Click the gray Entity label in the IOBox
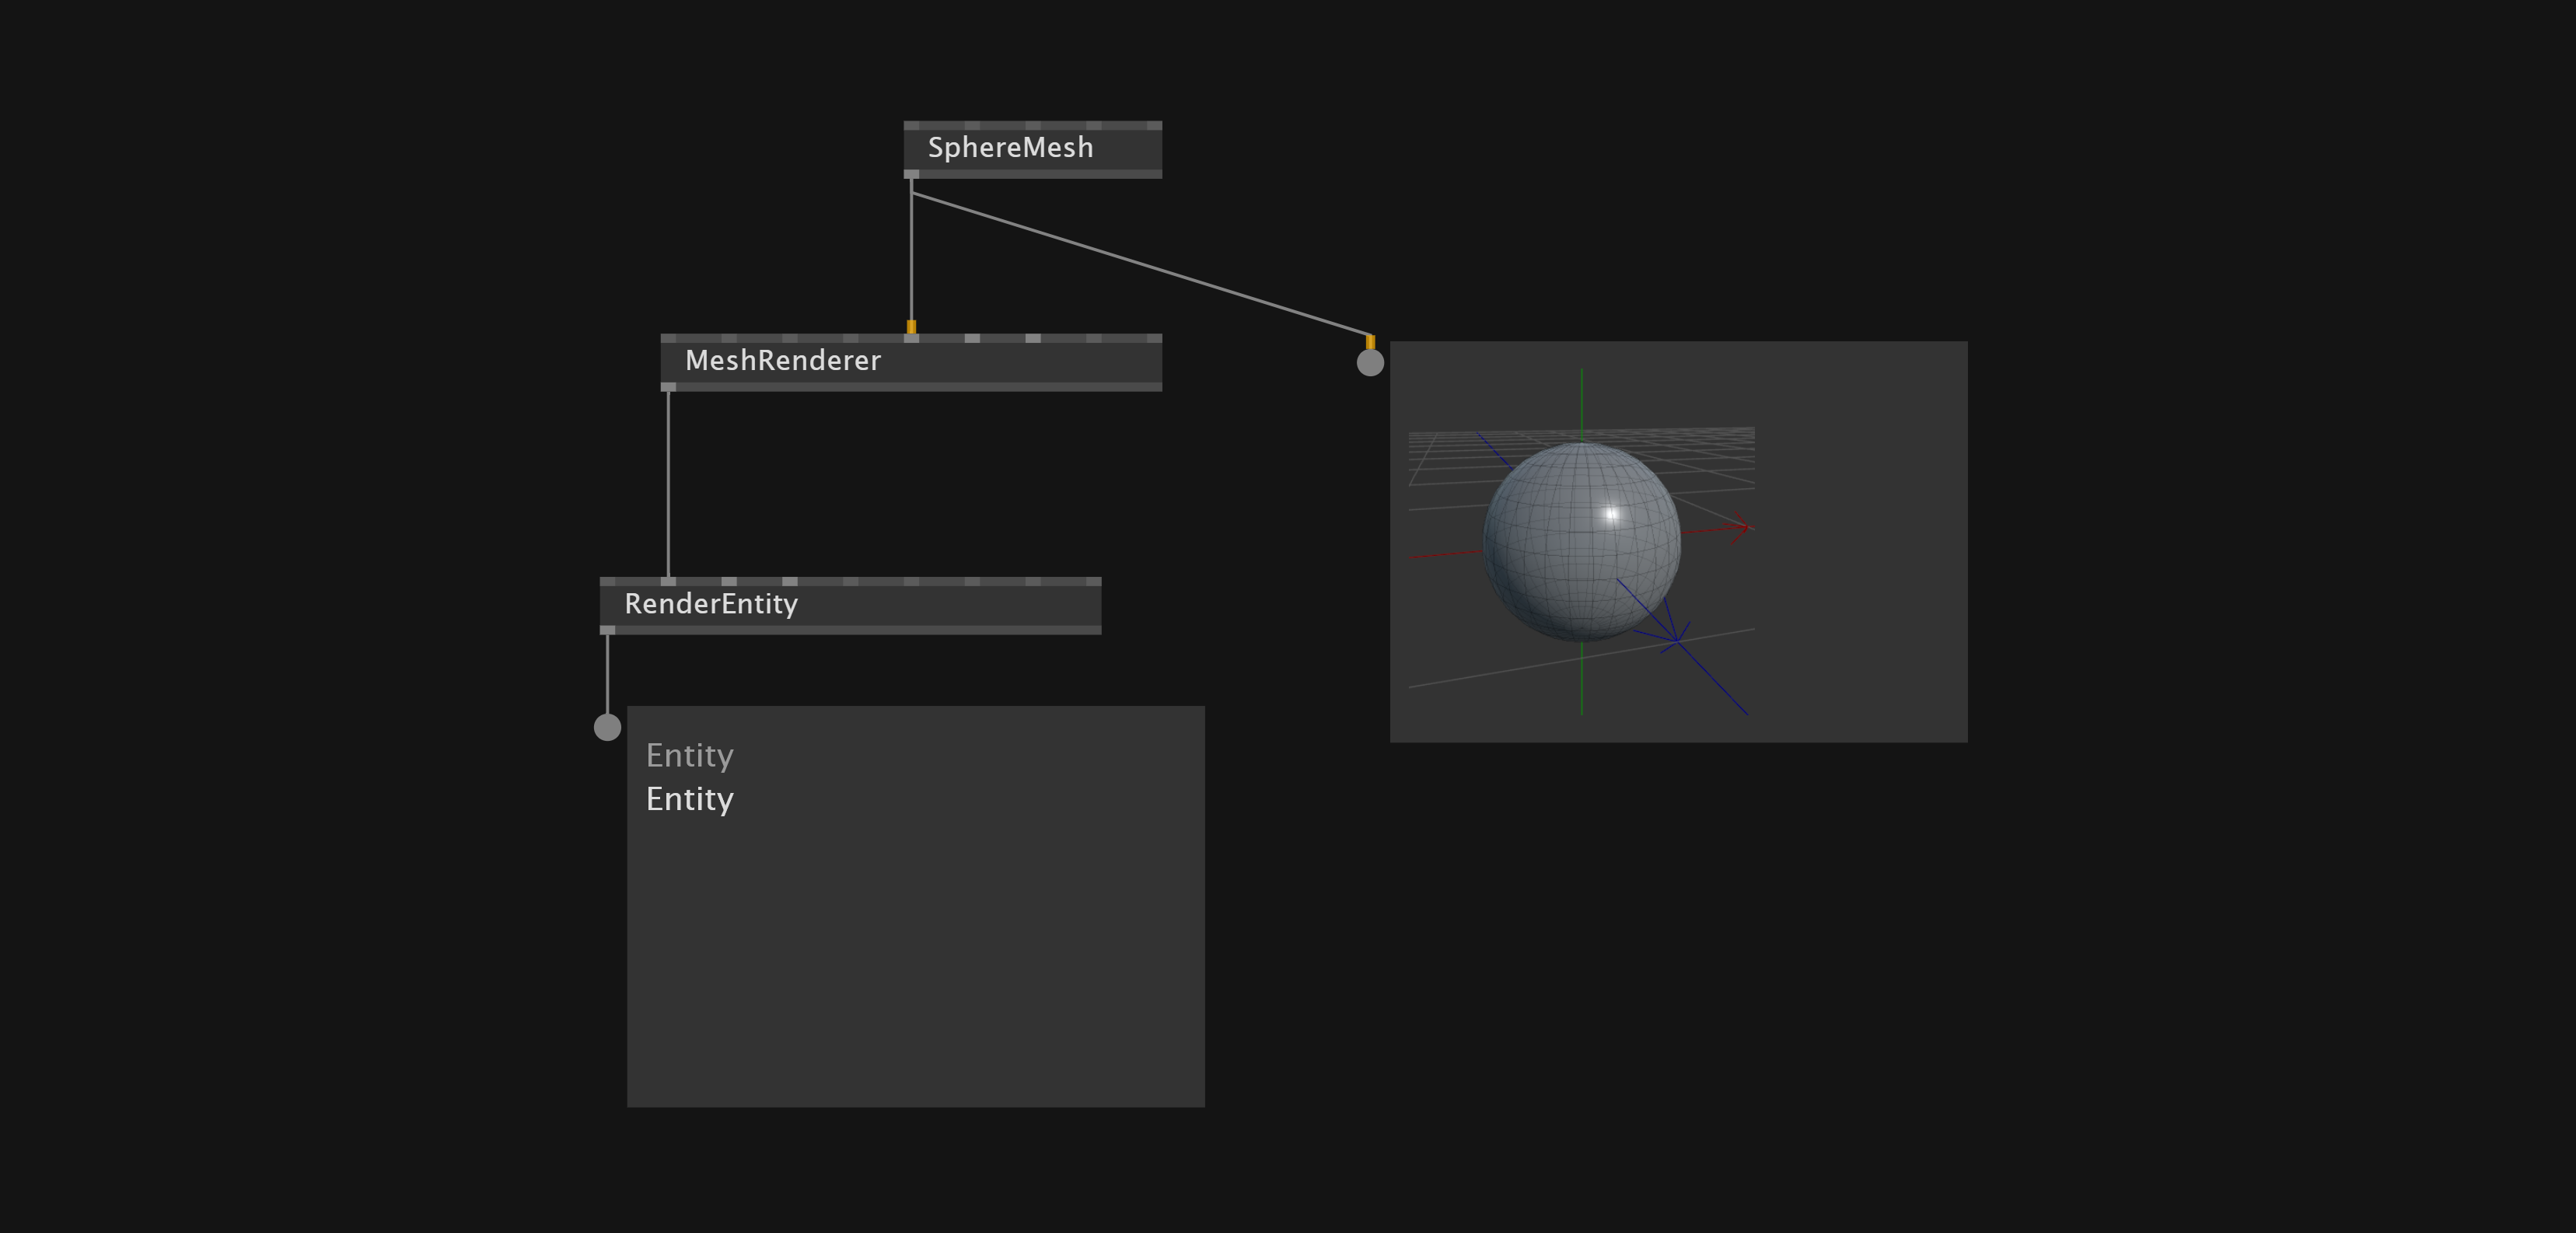Viewport: 2576px width, 1233px height. (689, 755)
